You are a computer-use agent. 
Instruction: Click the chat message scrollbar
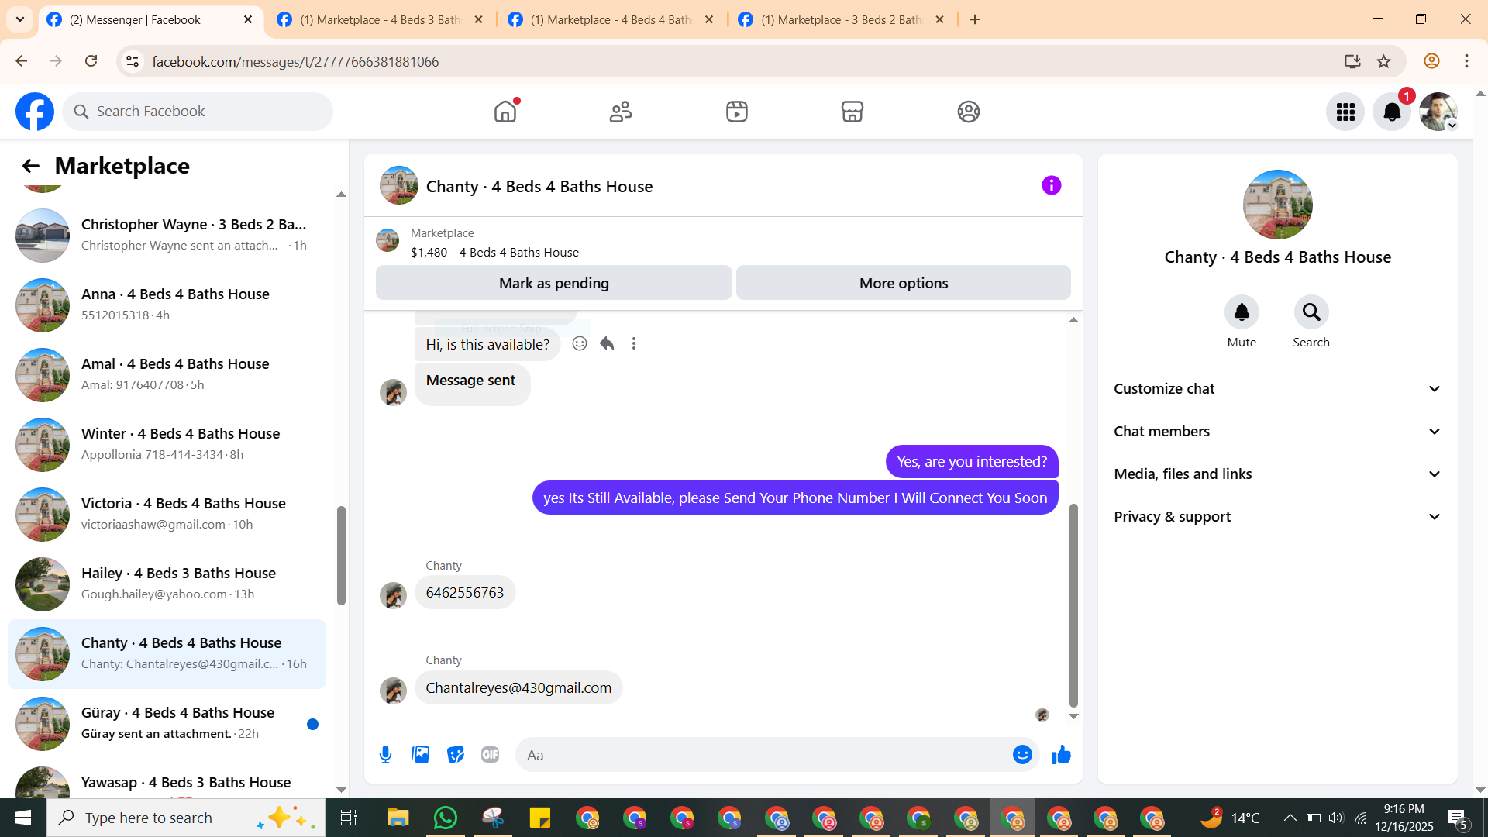1073,605
